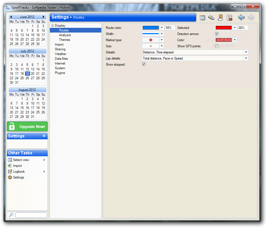Click Import in Other Tasks
267x228 pixels.
pos(17,166)
